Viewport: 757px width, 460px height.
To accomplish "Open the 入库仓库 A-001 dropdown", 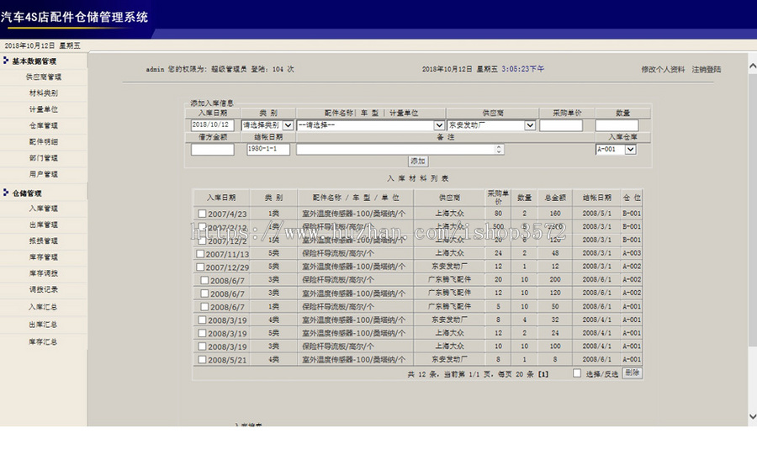I will click(616, 149).
